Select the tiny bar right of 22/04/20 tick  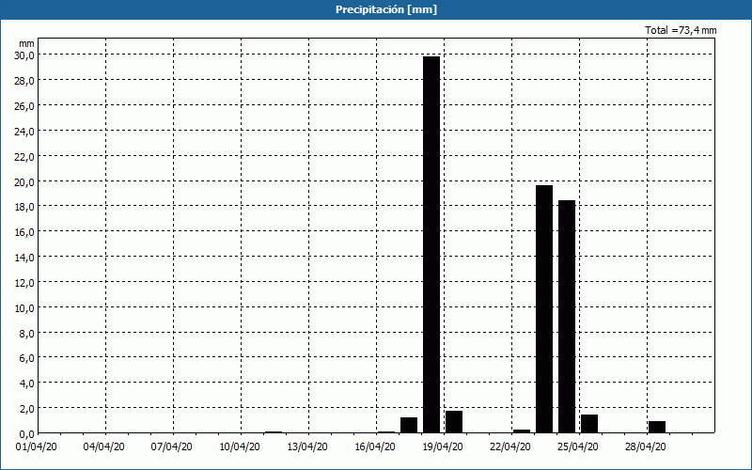(522, 431)
